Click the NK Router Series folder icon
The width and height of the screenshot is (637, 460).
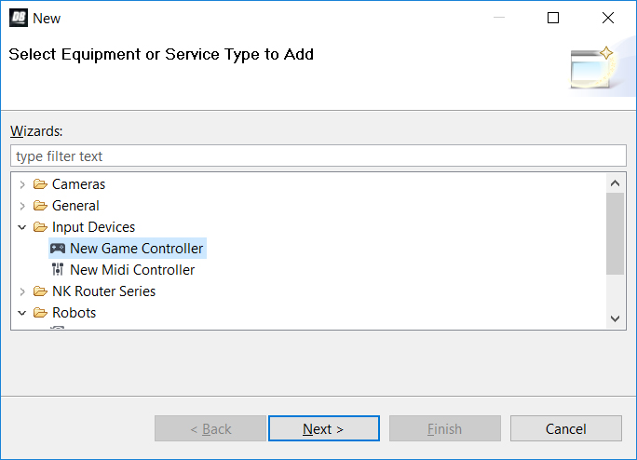point(40,291)
